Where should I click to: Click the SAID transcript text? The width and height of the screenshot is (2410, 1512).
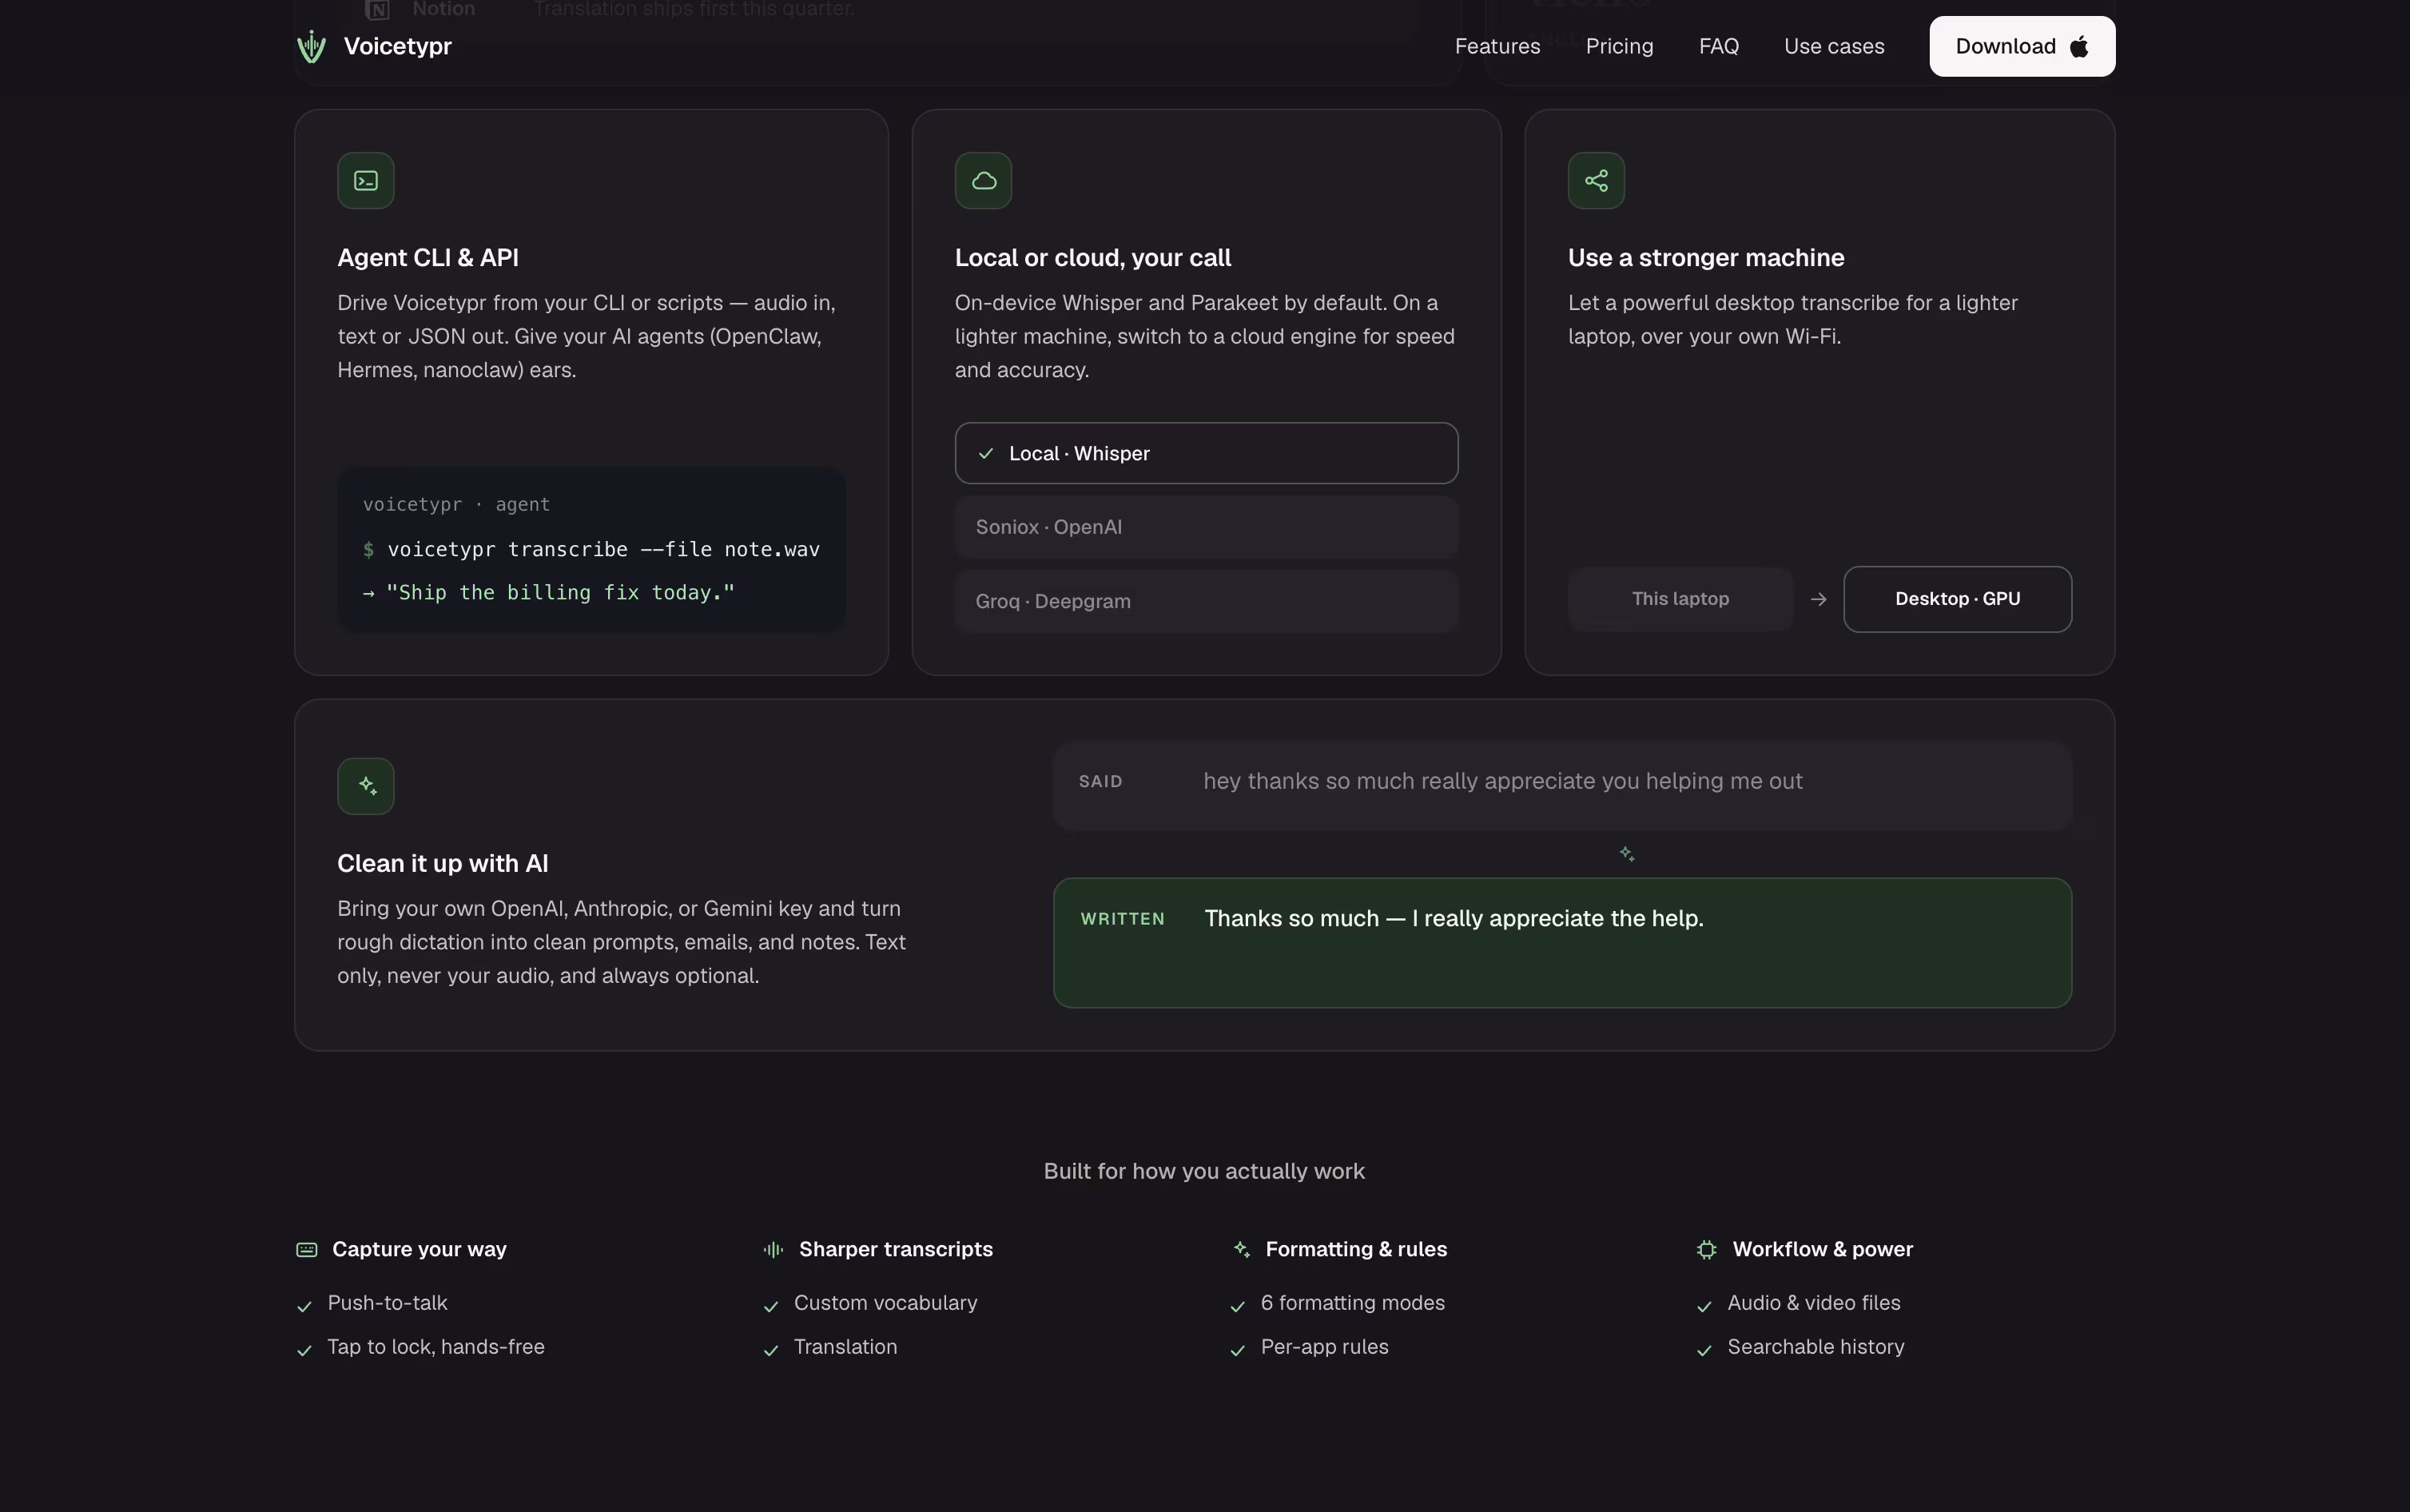[1502, 781]
